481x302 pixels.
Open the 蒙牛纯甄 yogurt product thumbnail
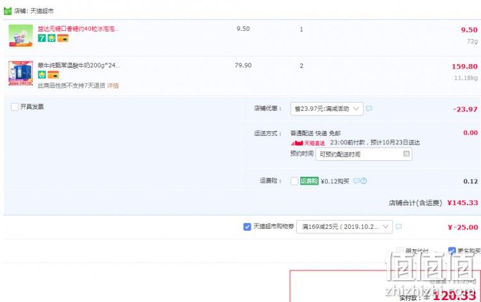point(21,73)
